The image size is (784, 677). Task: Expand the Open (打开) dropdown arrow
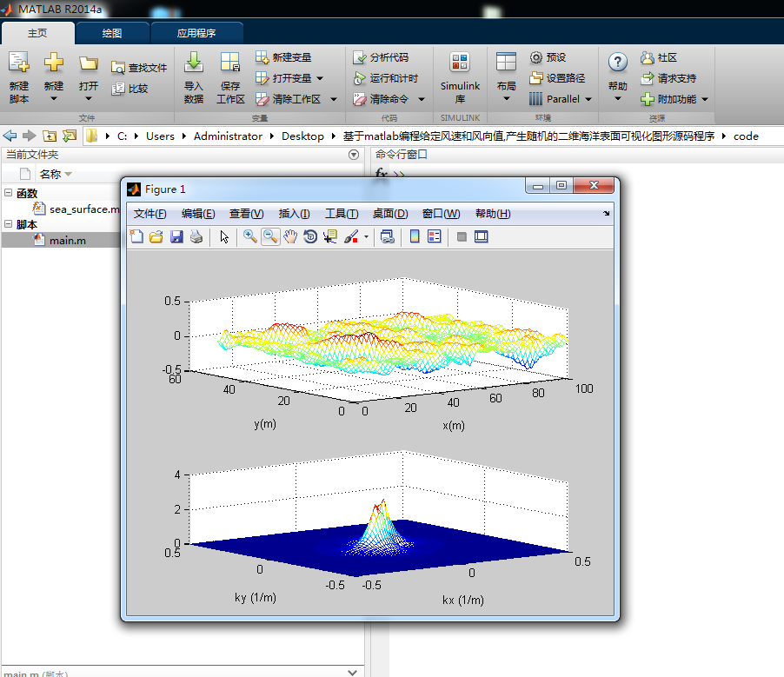pos(89,99)
